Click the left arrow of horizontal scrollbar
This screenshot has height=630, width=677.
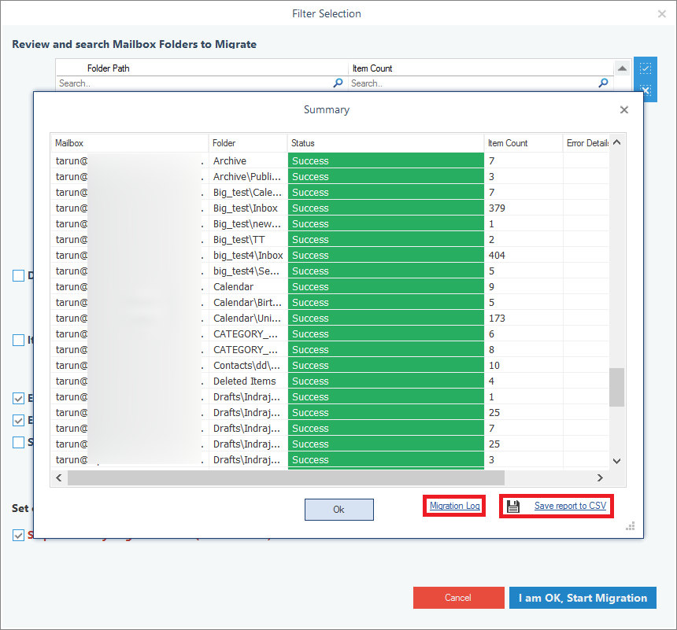(x=59, y=477)
